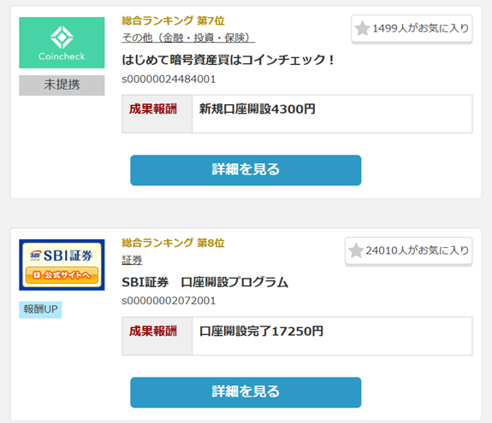
Task: Select the 未提携 status label
Action: [x=62, y=85]
